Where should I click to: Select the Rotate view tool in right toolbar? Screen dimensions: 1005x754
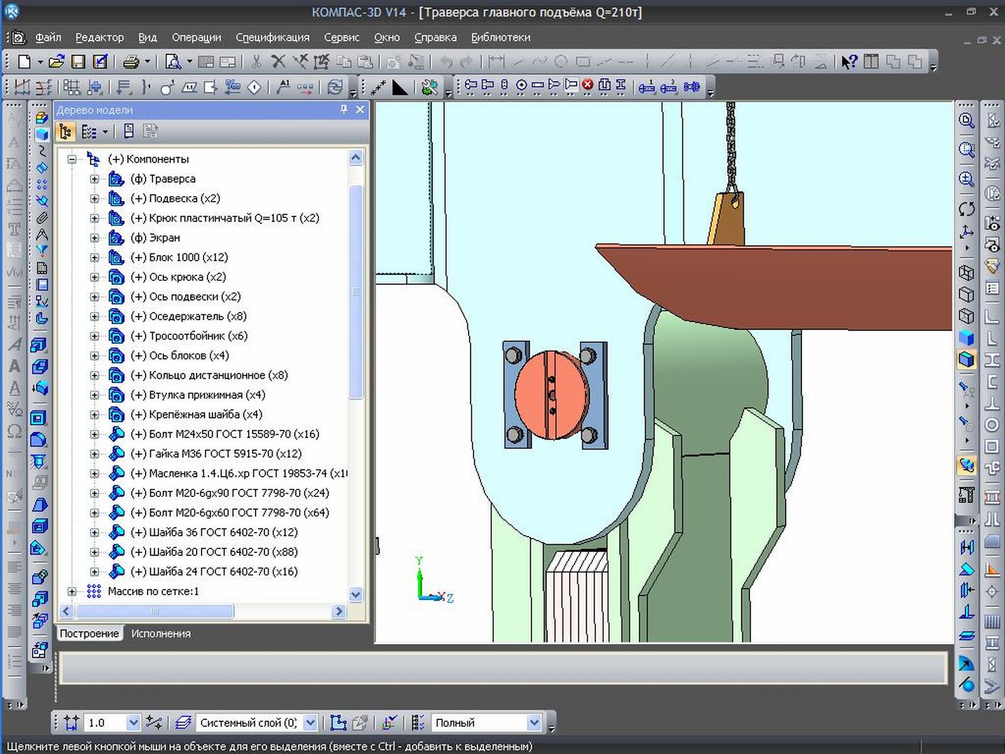(967, 209)
